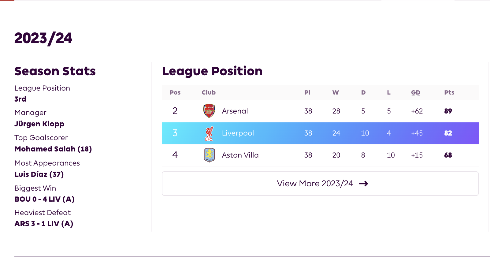Click the ARS 3 - 1 LIV heaviest defeat result

pos(44,224)
